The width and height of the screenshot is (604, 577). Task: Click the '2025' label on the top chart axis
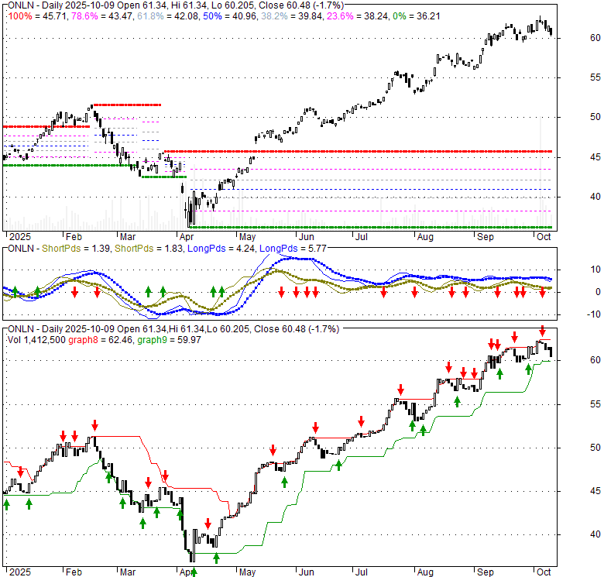click(19, 236)
